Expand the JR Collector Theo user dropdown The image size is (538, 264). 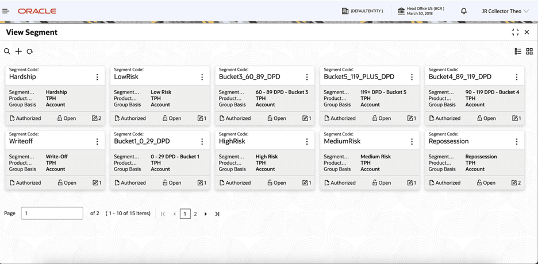pos(505,11)
